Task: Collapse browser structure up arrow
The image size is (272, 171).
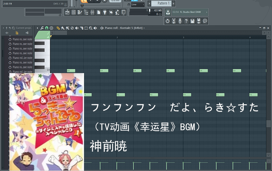Action: click(x=7, y=28)
